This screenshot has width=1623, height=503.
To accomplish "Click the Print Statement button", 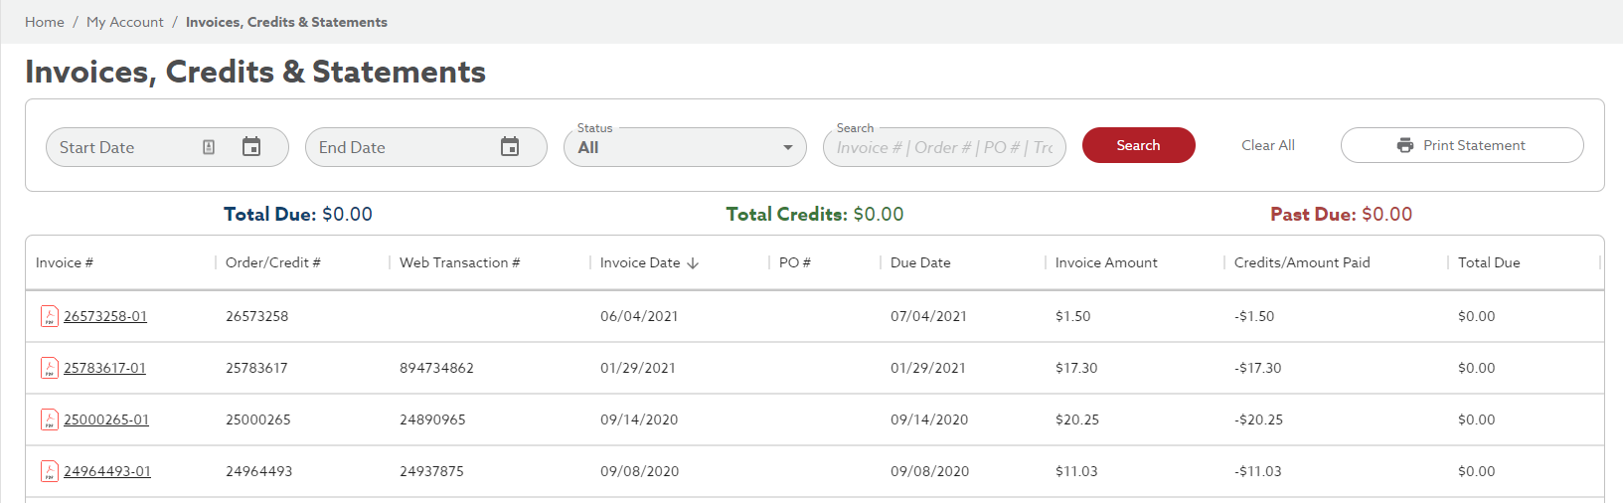I will pos(1461,145).
